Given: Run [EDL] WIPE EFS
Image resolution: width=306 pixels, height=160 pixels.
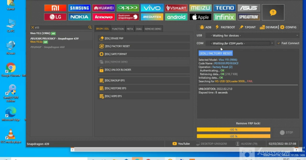Looking at the screenshot, I should coord(144,96).
